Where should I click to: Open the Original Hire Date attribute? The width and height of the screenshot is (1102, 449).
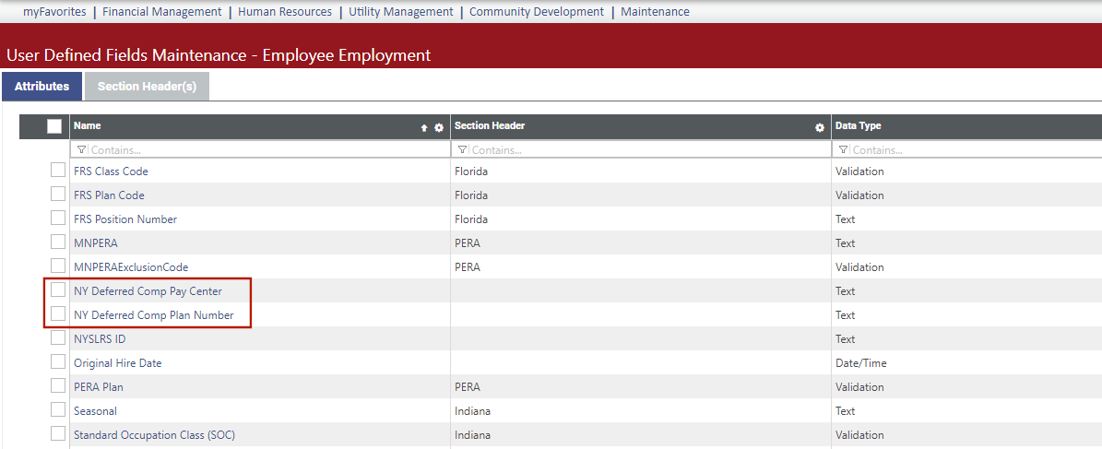[x=117, y=363]
